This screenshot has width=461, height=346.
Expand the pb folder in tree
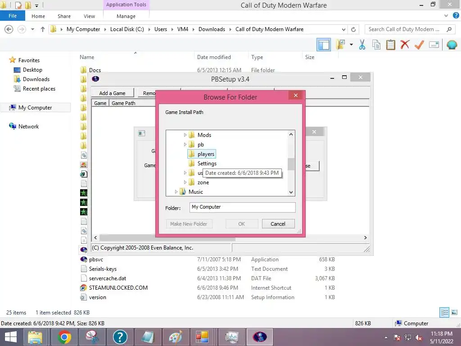(185, 145)
